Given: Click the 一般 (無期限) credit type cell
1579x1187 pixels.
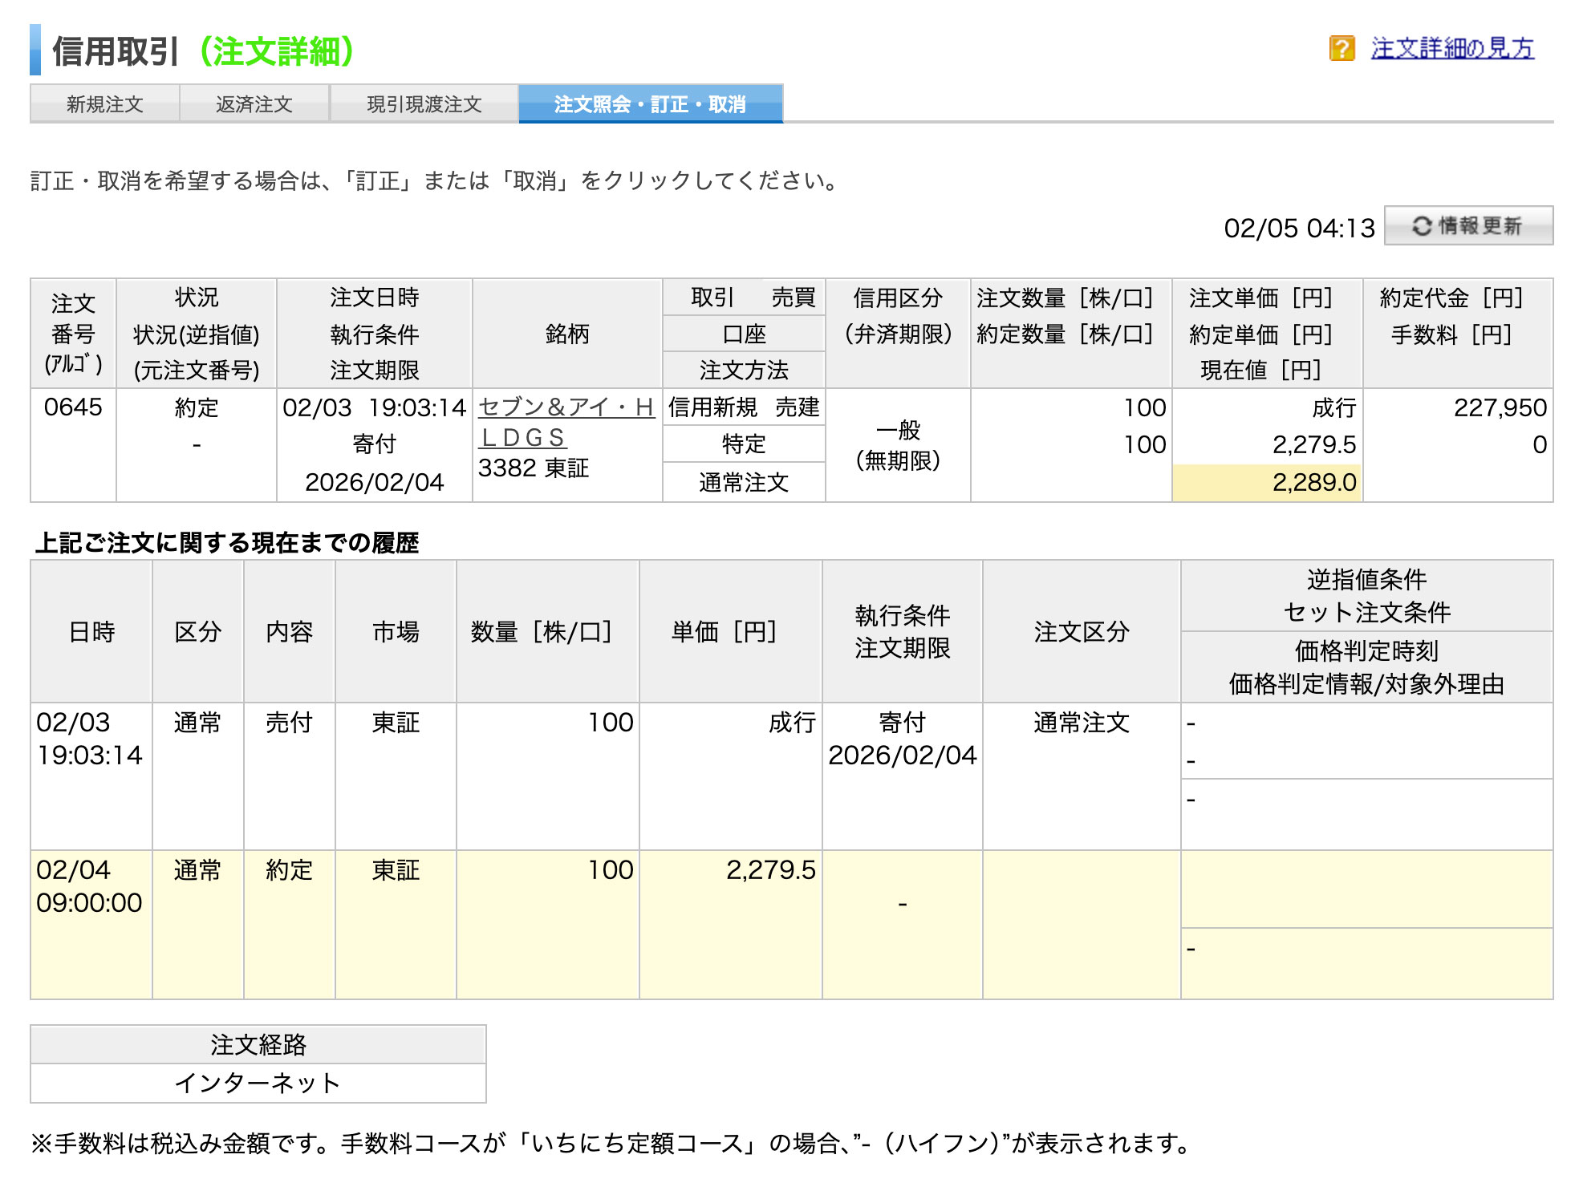Looking at the screenshot, I should 898,445.
